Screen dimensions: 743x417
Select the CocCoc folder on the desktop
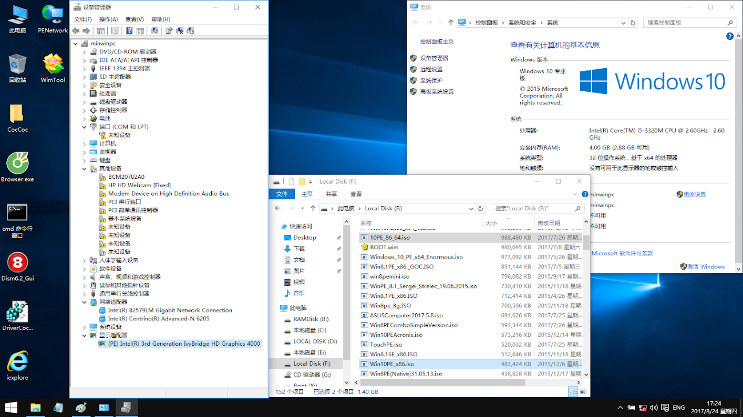[x=17, y=118]
